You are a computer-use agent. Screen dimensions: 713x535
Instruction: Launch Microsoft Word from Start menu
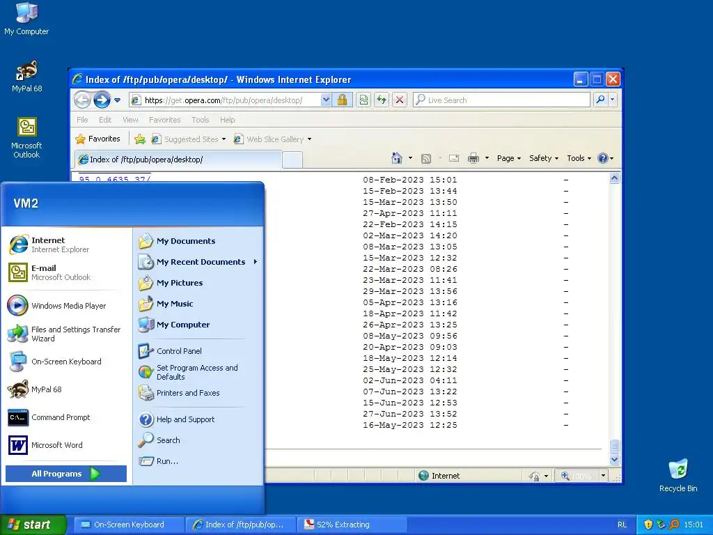pyautogui.click(x=68, y=445)
